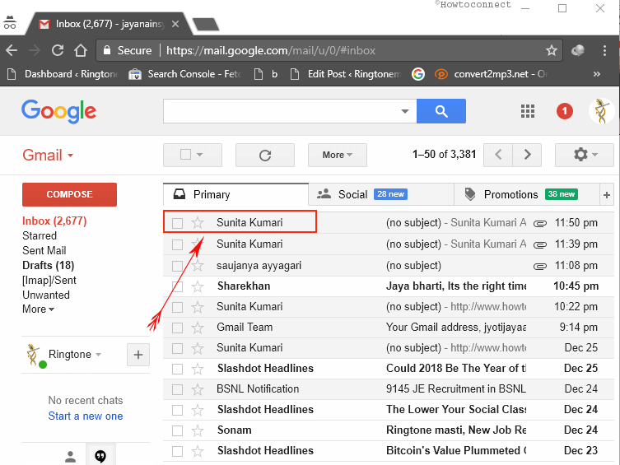Select saujanya ayyagari email checkbox
Viewport: 620px width, 465px height.
(x=177, y=266)
